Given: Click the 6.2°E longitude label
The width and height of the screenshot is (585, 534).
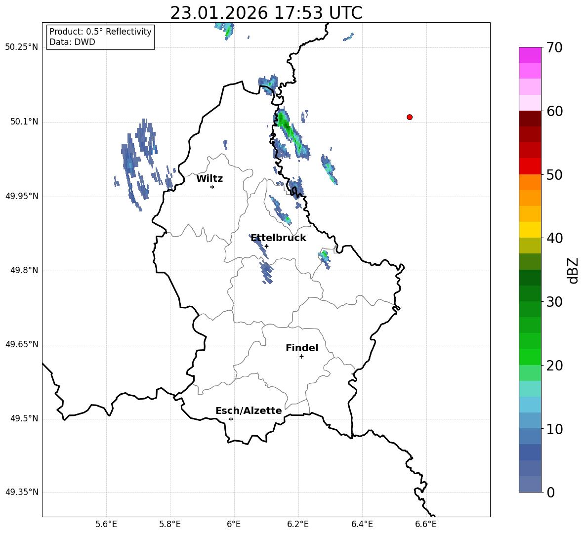Looking at the screenshot, I should coord(298,524).
